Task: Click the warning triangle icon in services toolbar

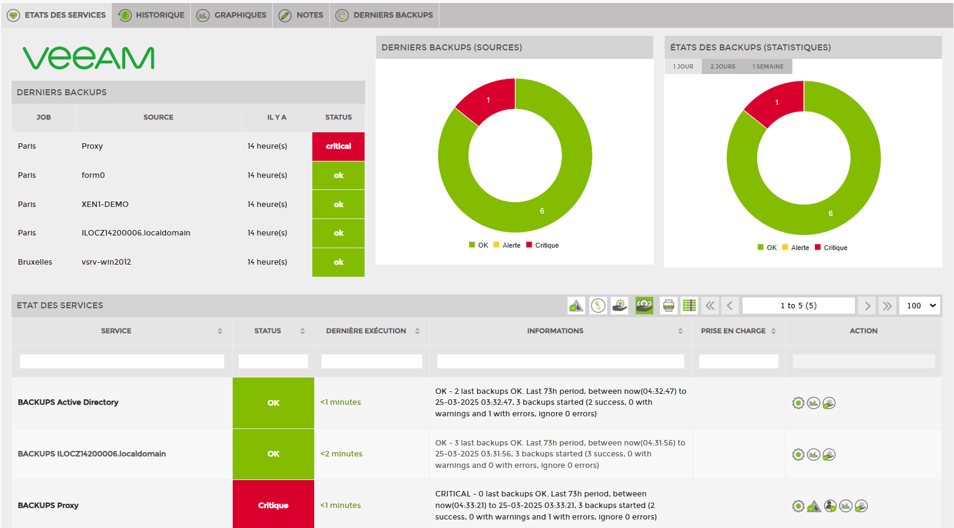Action: pos(576,305)
